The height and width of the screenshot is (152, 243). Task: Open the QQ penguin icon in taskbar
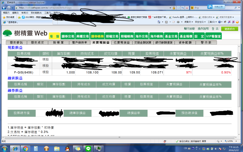point(67,149)
